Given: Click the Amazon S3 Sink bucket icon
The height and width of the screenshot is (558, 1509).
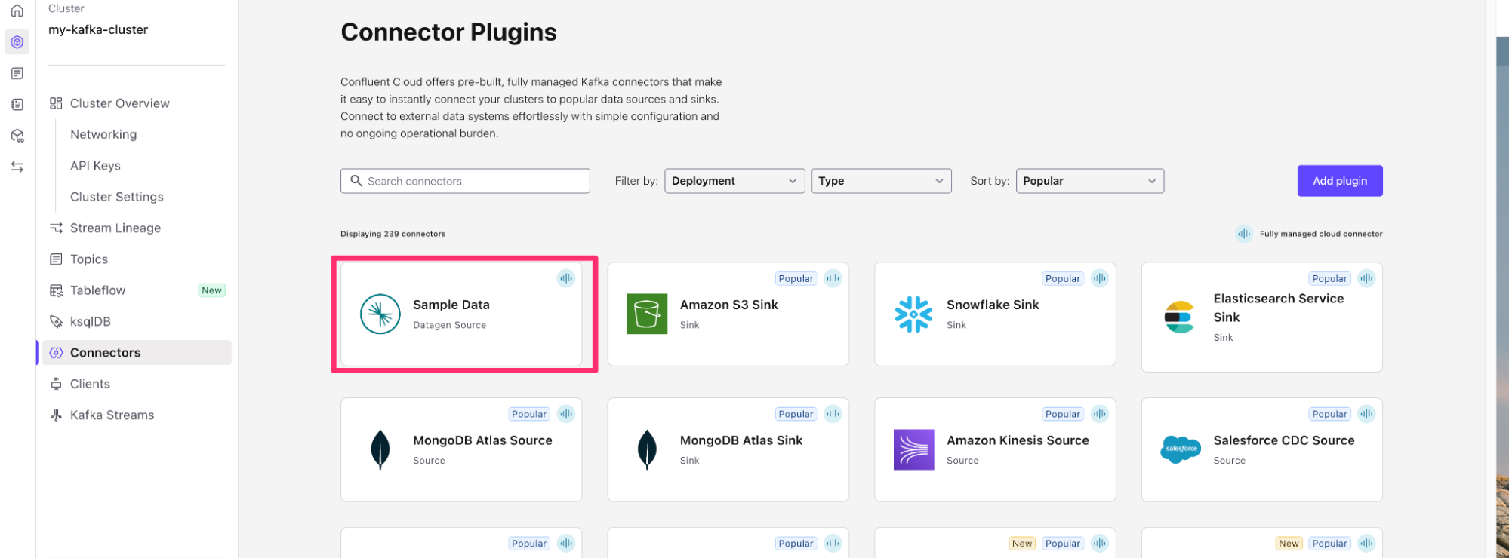Looking at the screenshot, I should pyautogui.click(x=647, y=314).
